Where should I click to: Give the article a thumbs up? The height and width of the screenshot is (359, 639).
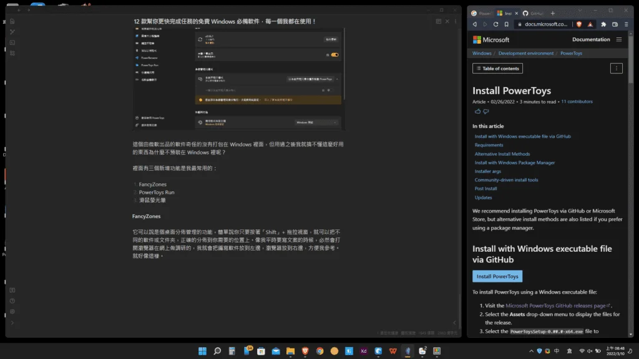(x=477, y=111)
